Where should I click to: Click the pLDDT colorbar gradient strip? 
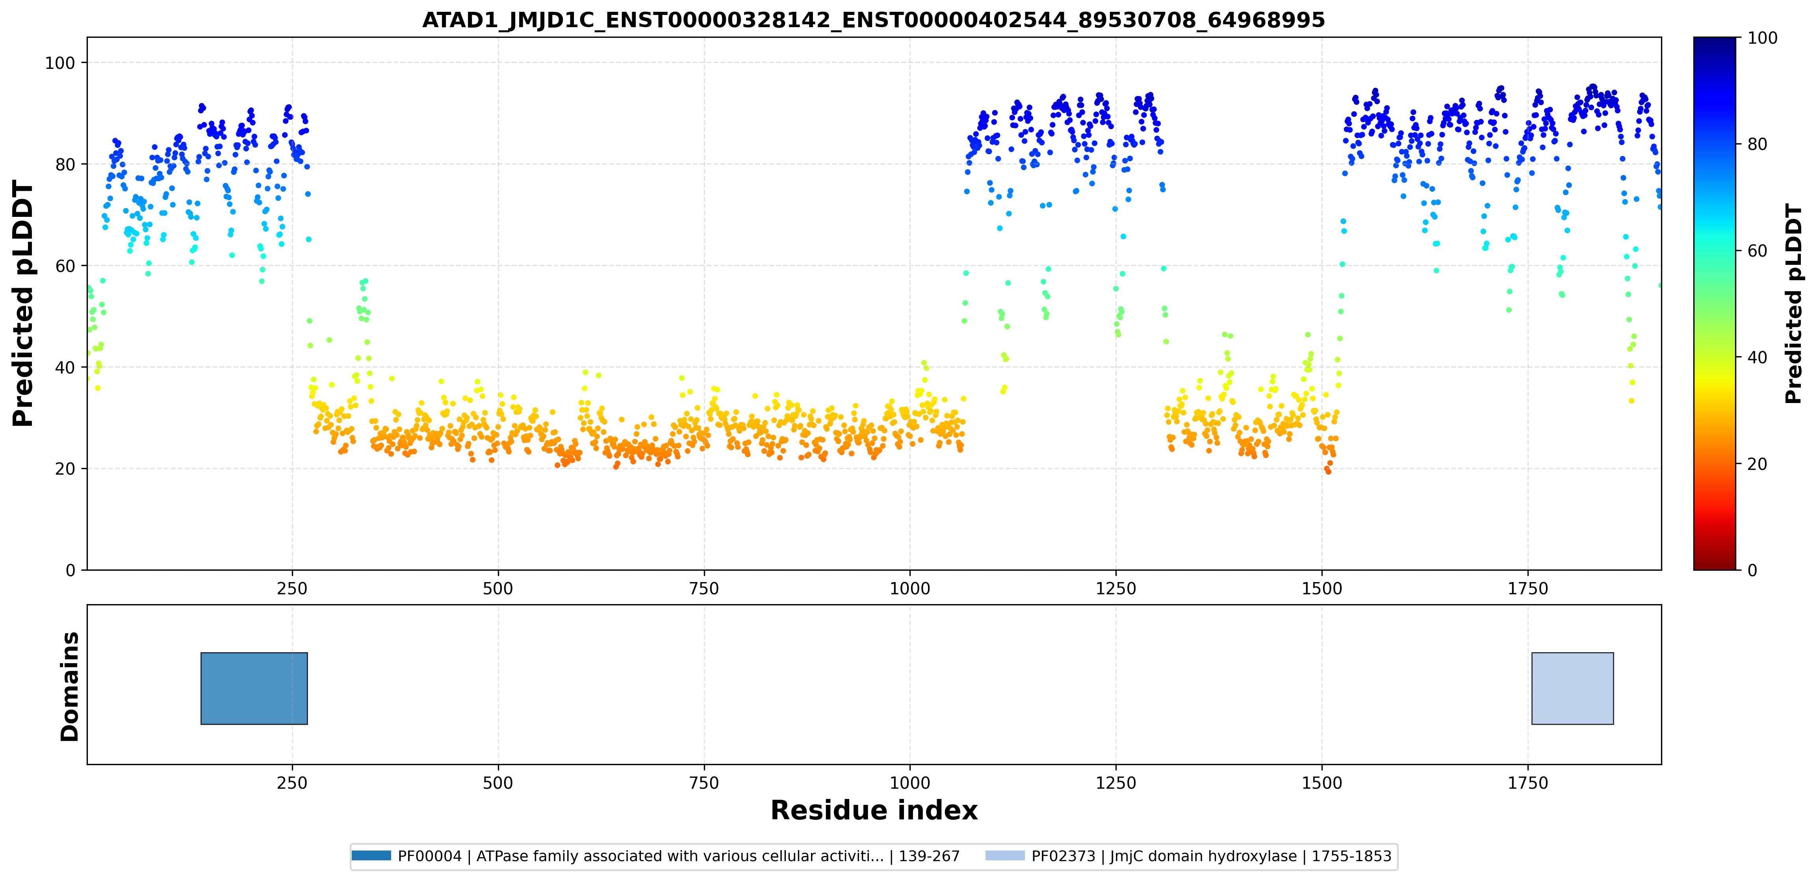1714,303
